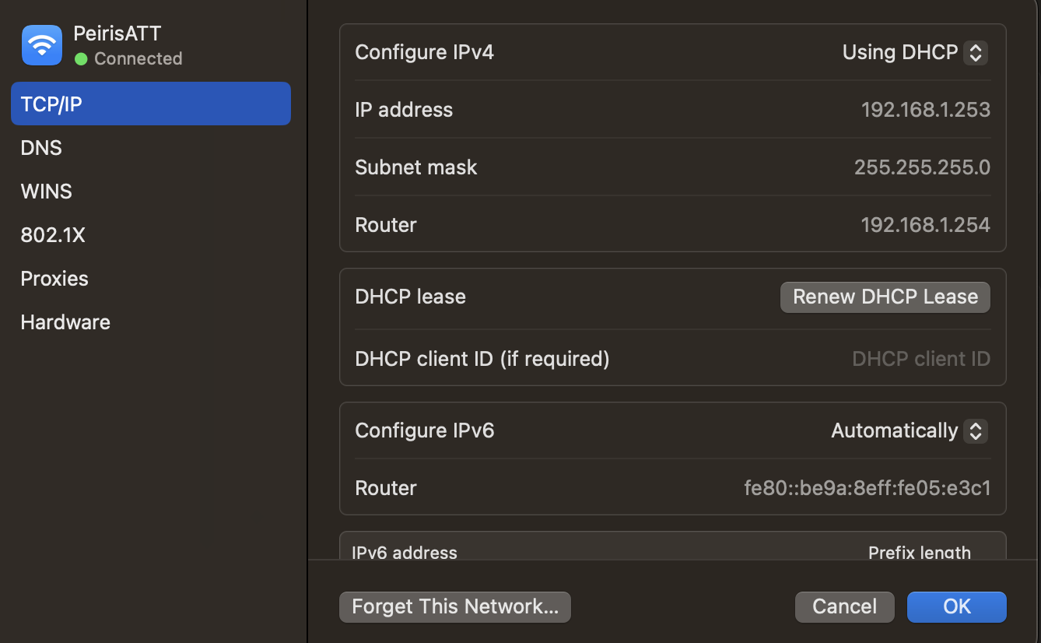Click the Wi-Fi network icon
Screen dimensions: 1041x643
(x=42, y=45)
